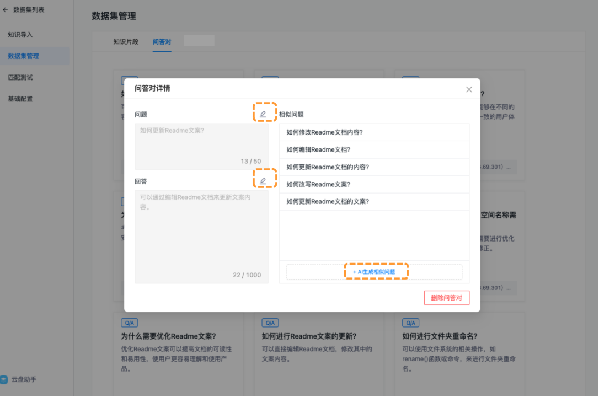599x397 pixels.
Task: Click the 回答 text area
Action: (201, 236)
